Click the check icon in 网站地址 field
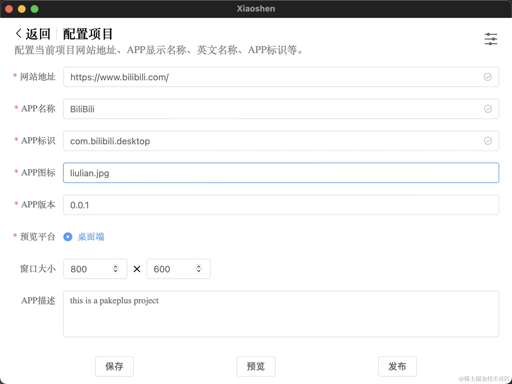Screen dimensions: 512x384 488,77
